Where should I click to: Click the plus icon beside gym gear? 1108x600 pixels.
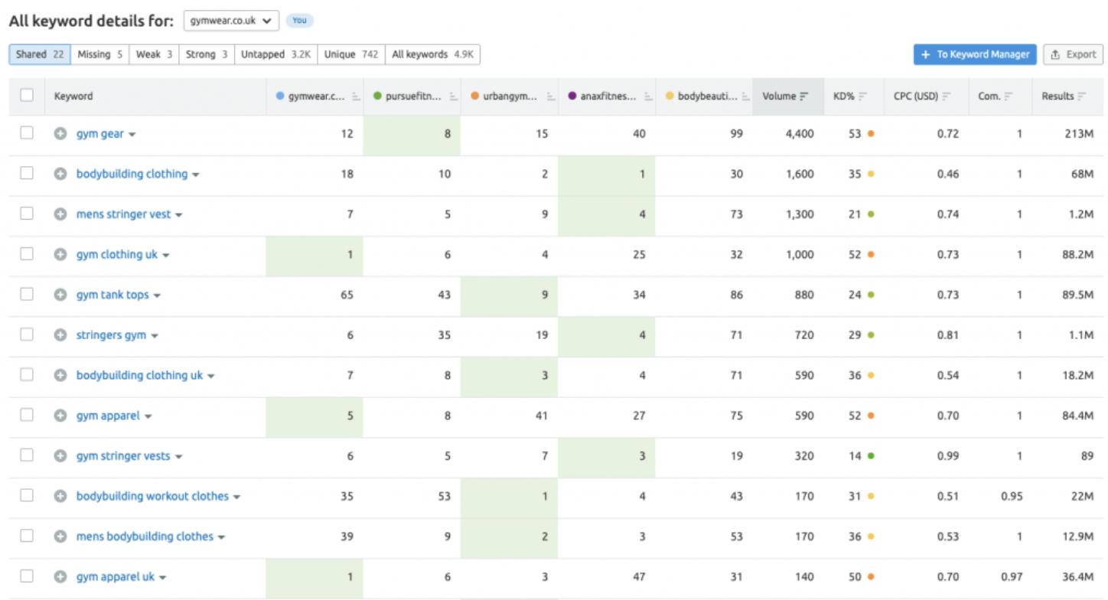click(60, 134)
